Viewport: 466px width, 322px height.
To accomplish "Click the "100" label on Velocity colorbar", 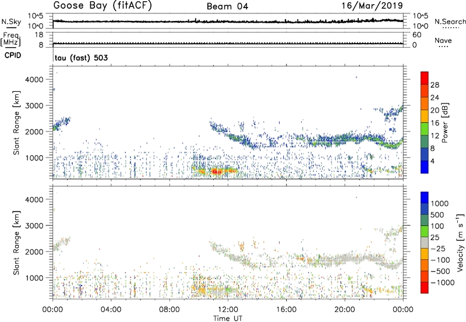I will pos(437,226).
